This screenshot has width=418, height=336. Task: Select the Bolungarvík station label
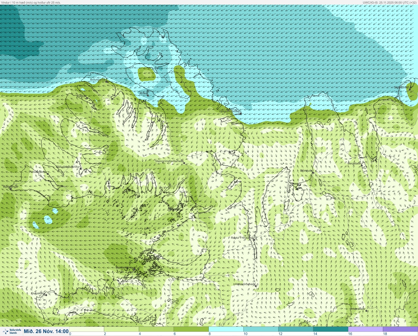[x=98, y=80]
